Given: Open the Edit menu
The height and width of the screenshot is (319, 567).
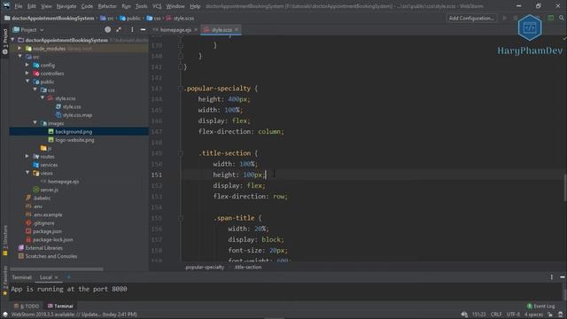Looking at the screenshot, I should [32, 6].
